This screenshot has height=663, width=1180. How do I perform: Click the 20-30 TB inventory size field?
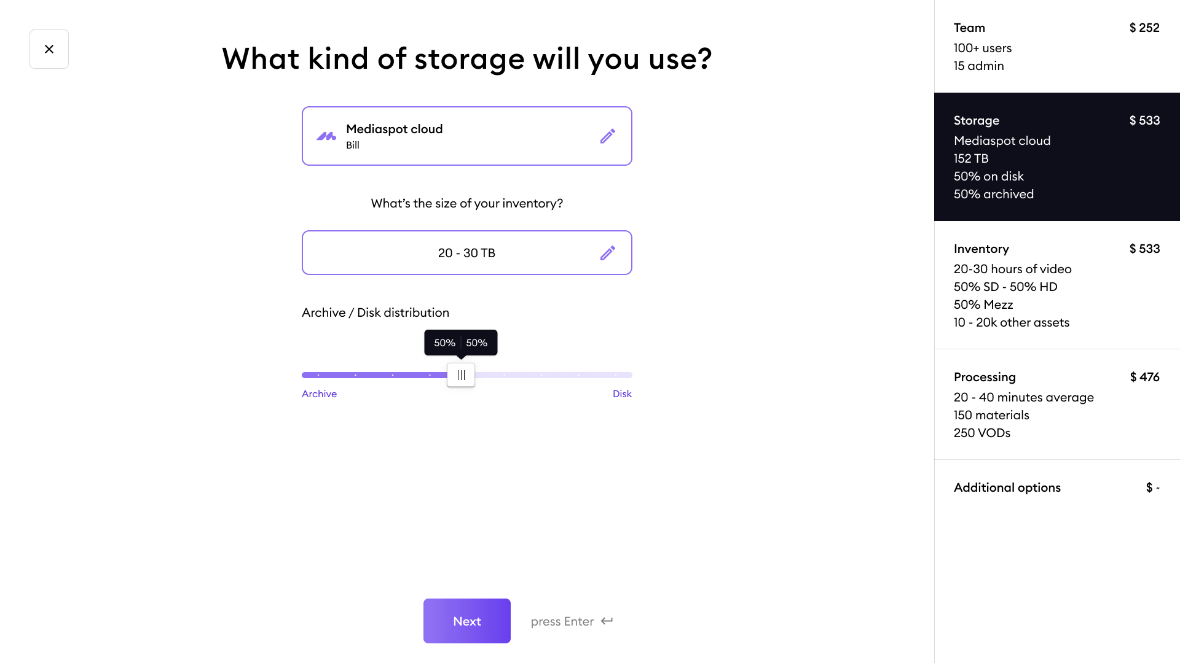pos(467,252)
